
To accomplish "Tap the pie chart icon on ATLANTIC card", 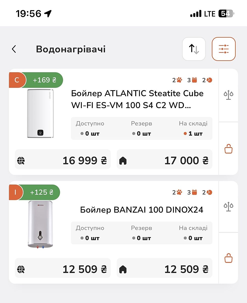I will coord(209,80).
